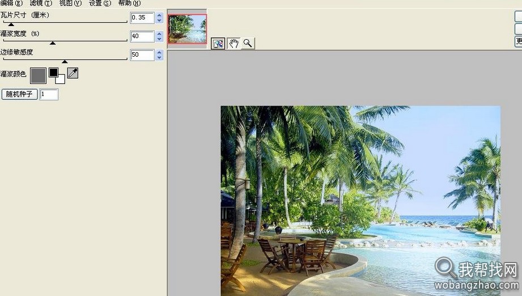Click the random seed field showing 1
Screen dimensions: 522x296
pyautogui.click(x=49, y=94)
